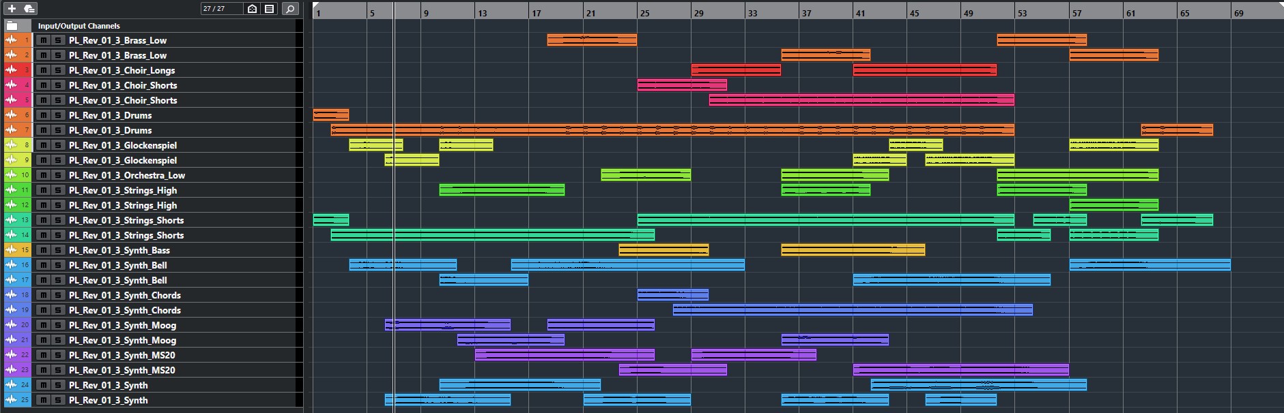This screenshot has width=1284, height=413.
Task: Open the Filter Track Types list dropdown
Action: (x=270, y=9)
